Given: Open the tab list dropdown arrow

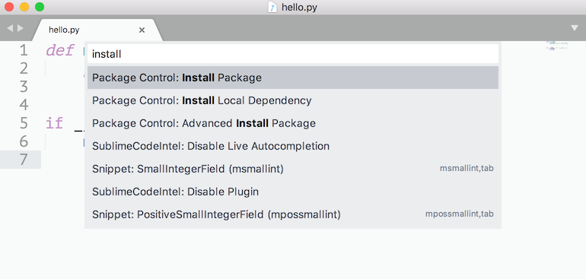Looking at the screenshot, I should pos(575,28).
